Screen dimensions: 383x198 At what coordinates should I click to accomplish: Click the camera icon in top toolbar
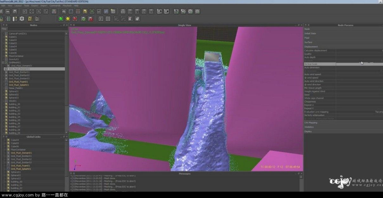(99, 11)
